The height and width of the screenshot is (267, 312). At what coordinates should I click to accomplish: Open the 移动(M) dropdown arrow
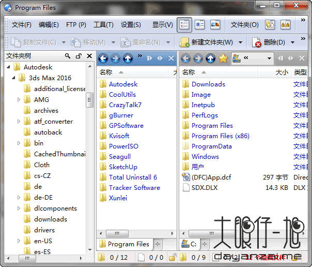[x=113, y=42]
